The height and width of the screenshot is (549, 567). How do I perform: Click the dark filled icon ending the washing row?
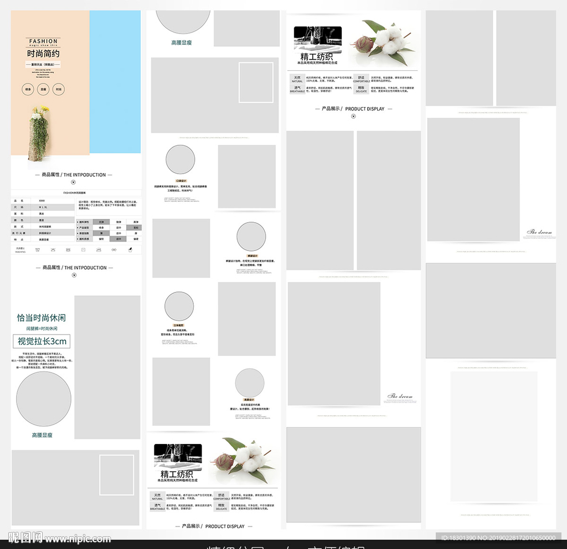130,250
